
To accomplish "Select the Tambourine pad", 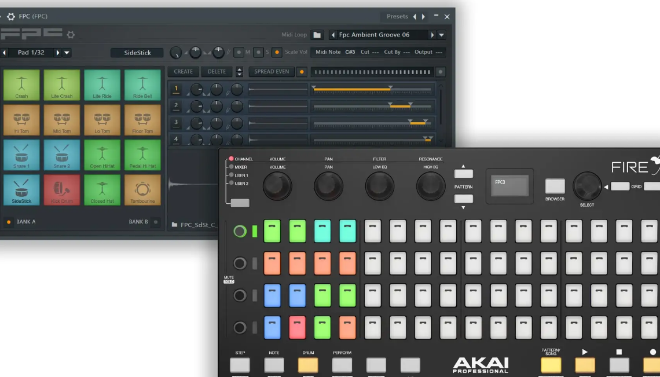I will (x=142, y=190).
